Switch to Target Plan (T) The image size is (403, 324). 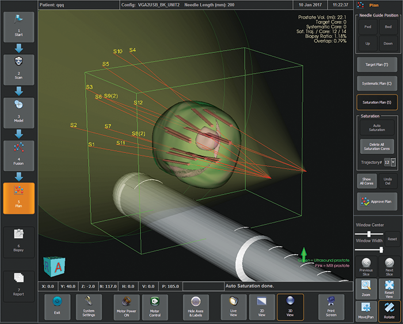[x=377, y=65]
